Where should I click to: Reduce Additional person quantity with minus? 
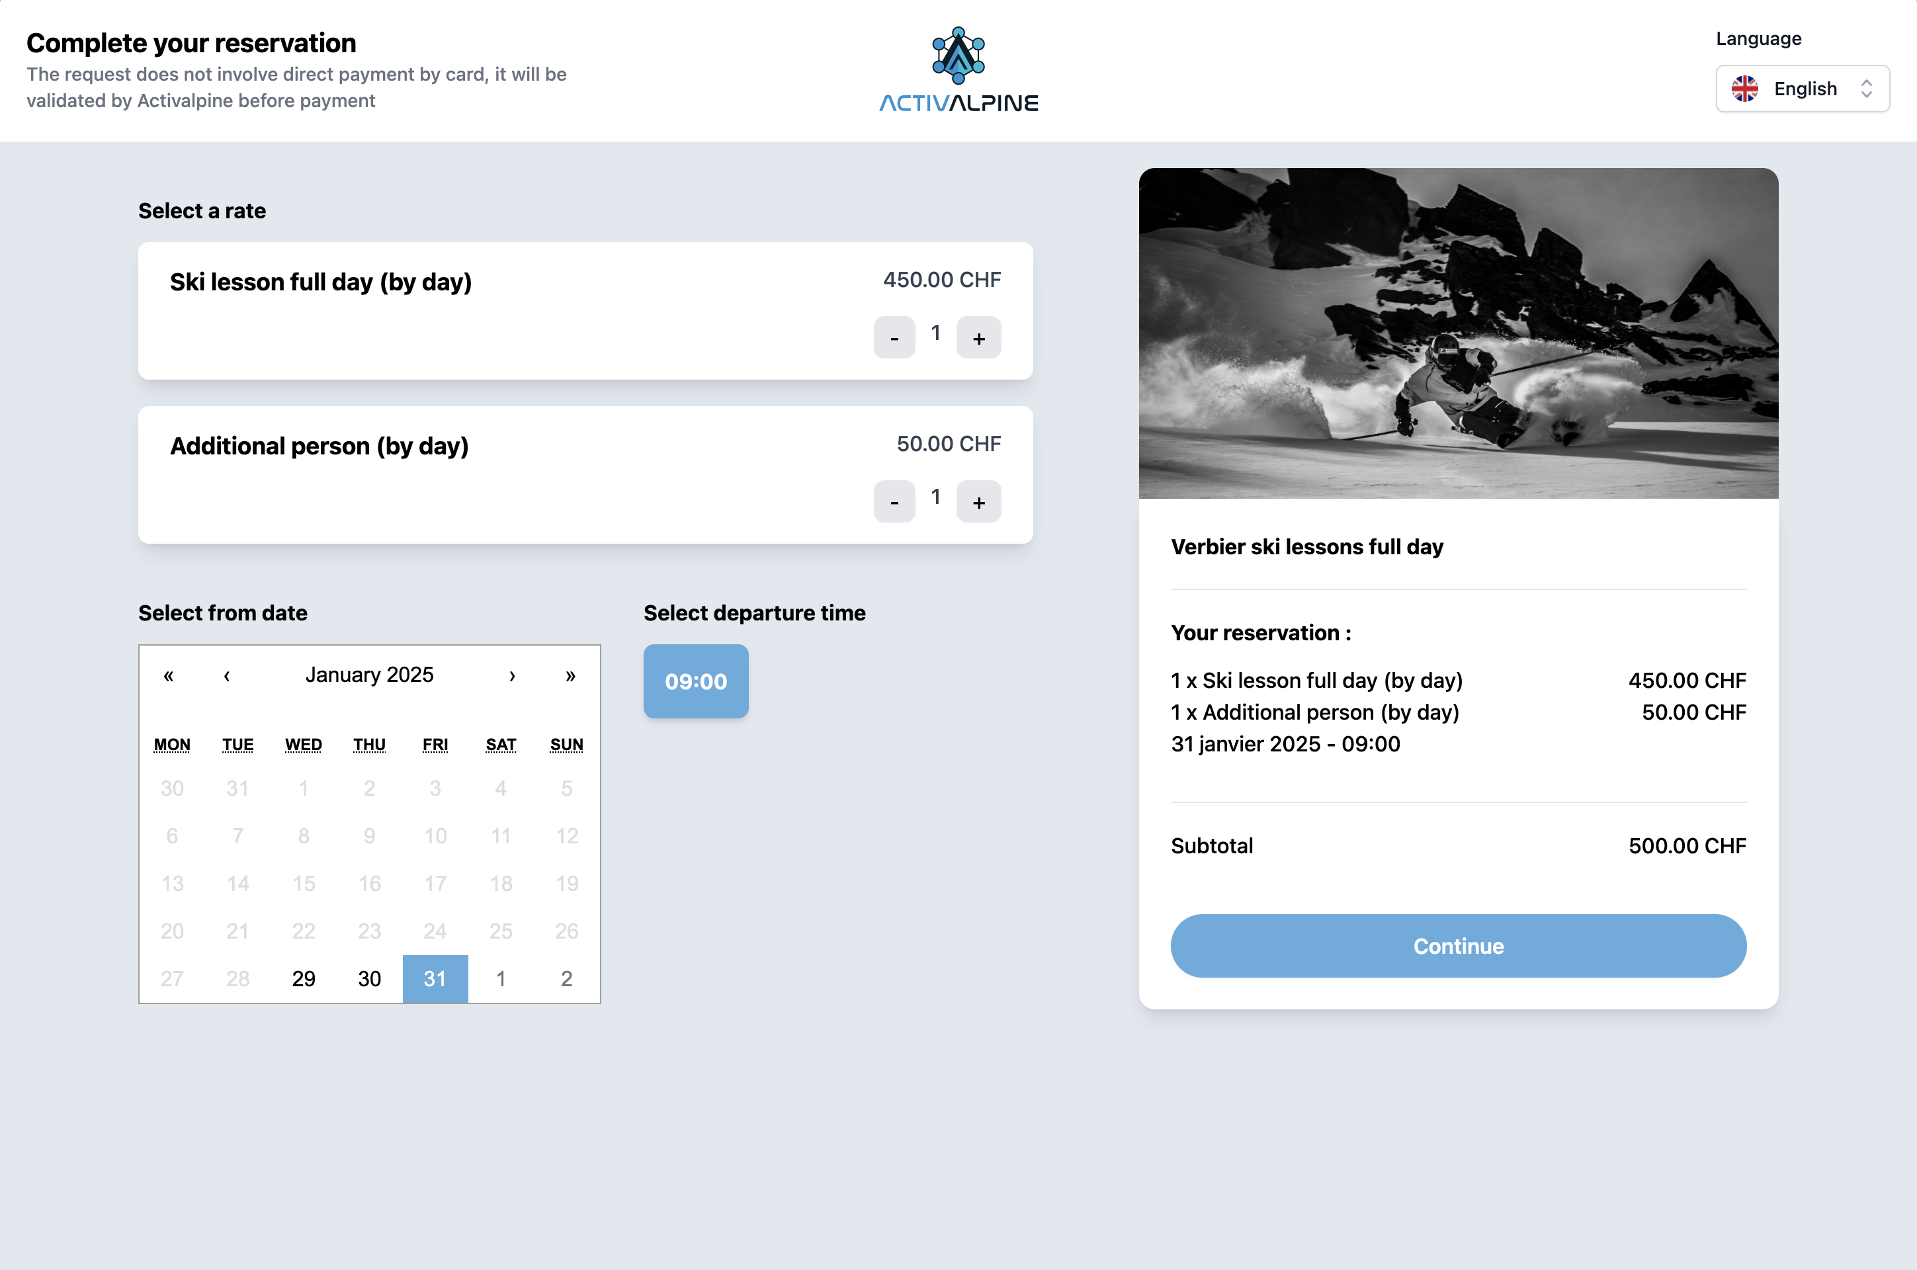tap(894, 501)
